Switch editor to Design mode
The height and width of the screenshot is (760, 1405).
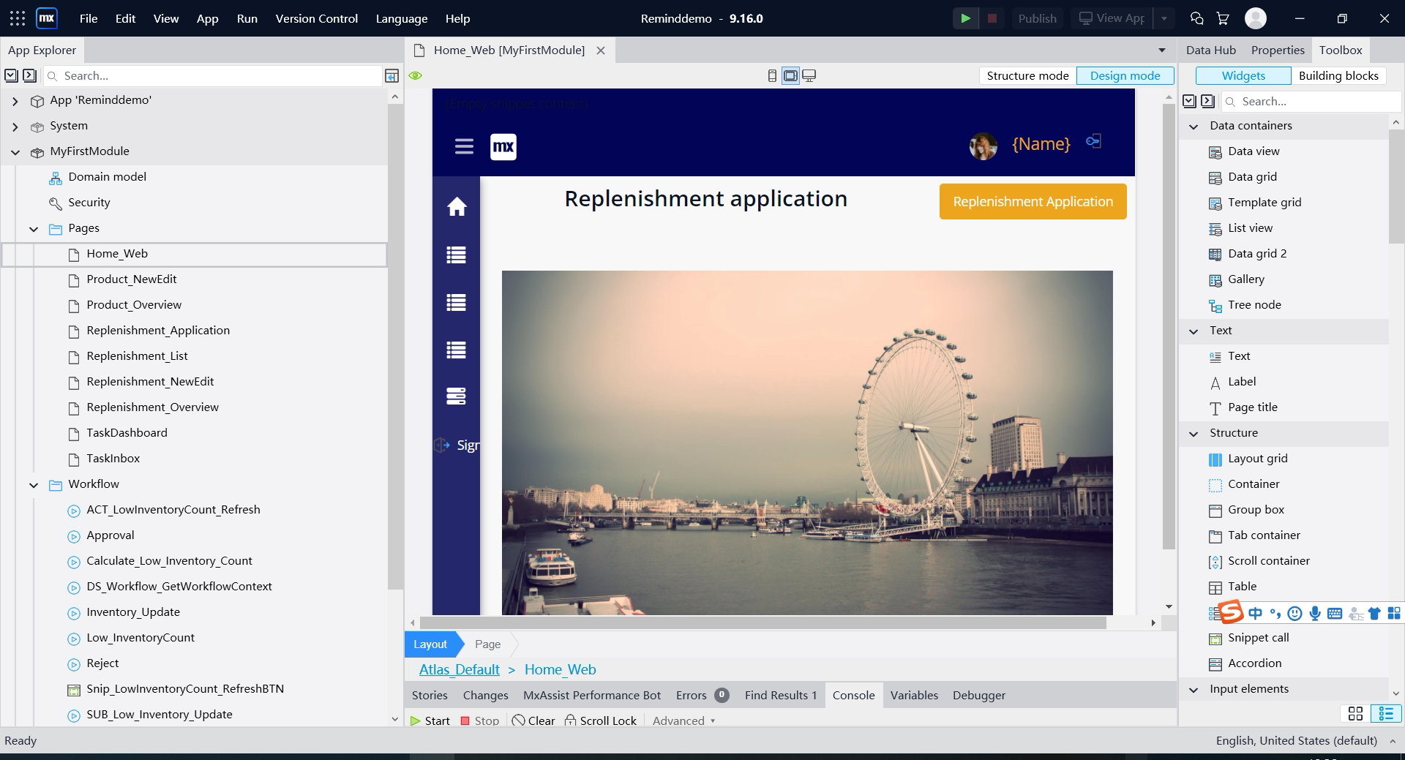(1125, 76)
